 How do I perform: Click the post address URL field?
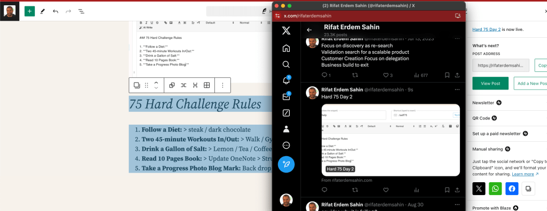[x=500, y=66]
